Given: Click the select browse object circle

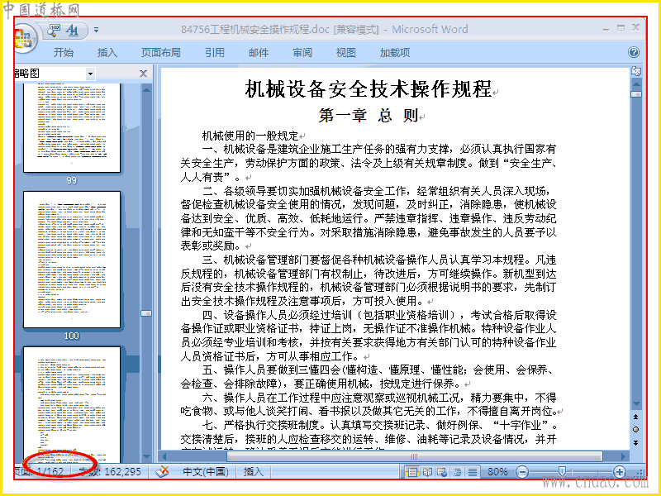Looking at the screenshot, I should [x=636, y=429].
